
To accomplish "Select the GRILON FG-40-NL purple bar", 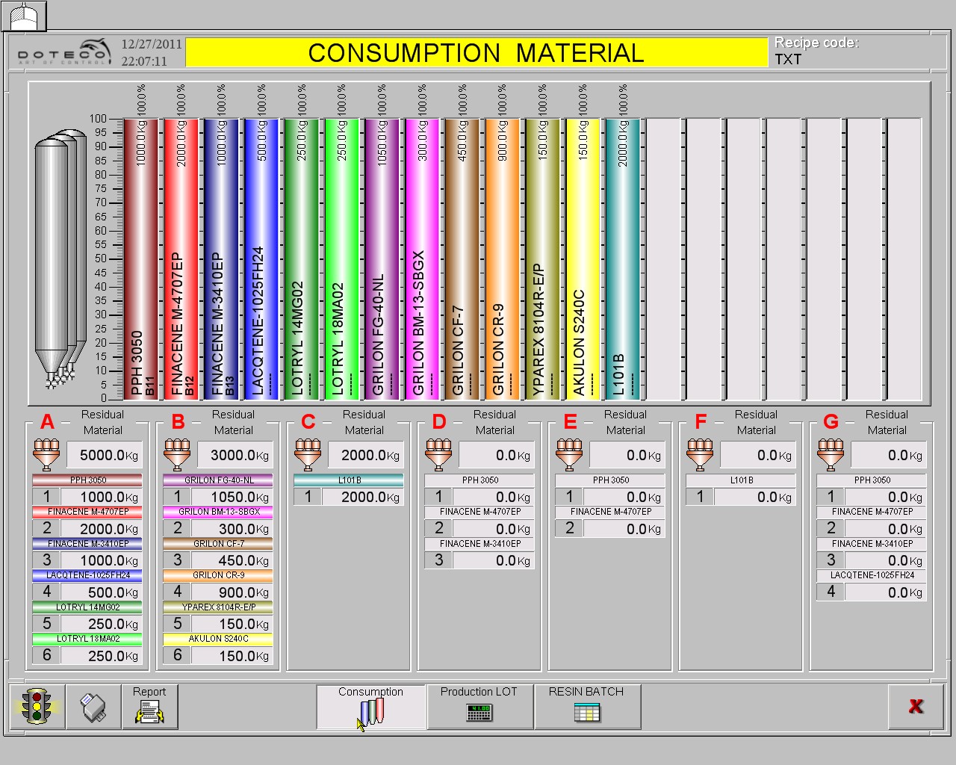I will (x=382, y=258).
